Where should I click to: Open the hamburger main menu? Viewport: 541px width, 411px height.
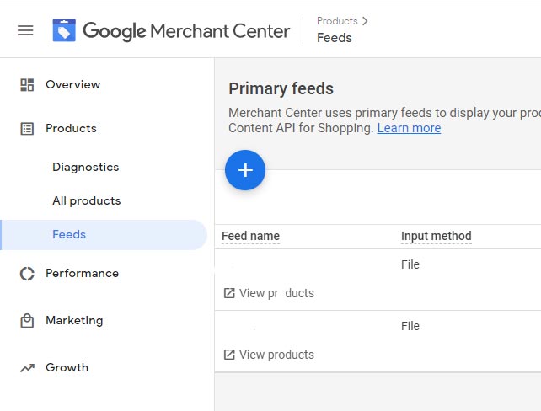point(25,30)
